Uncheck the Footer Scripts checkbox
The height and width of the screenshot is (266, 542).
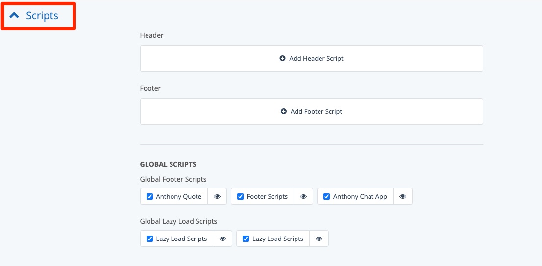point(241,196)
